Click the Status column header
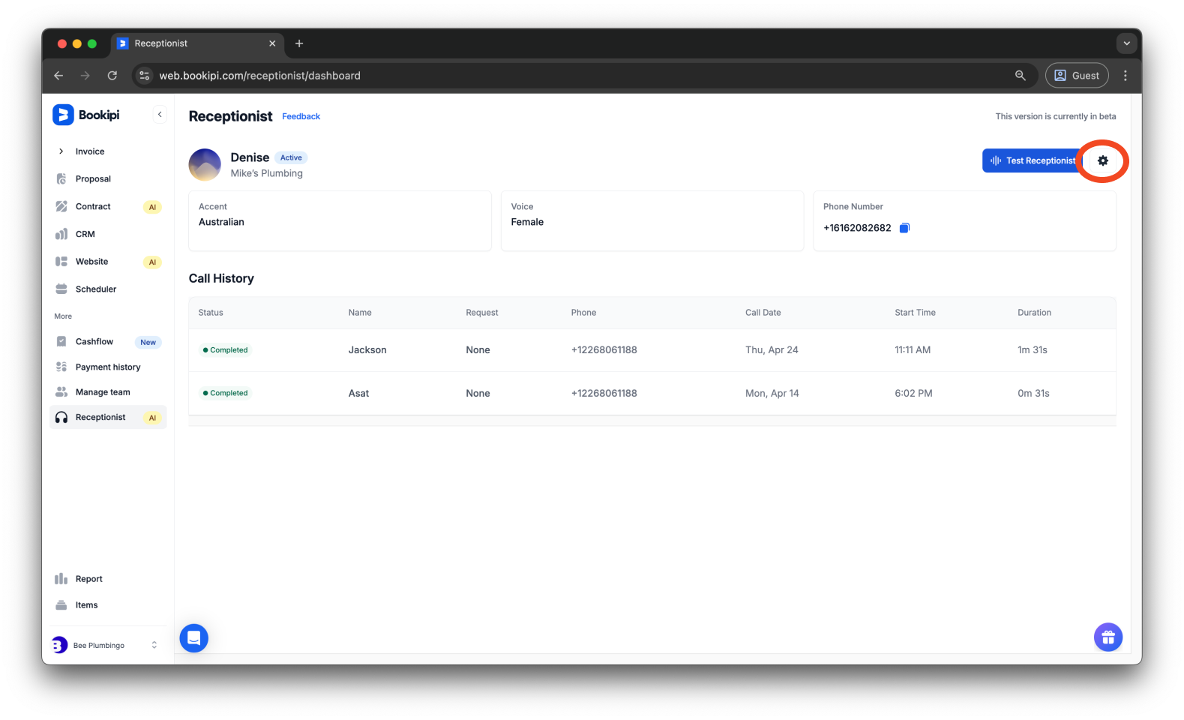This screenshot has width=1184, height=720. 211,313
